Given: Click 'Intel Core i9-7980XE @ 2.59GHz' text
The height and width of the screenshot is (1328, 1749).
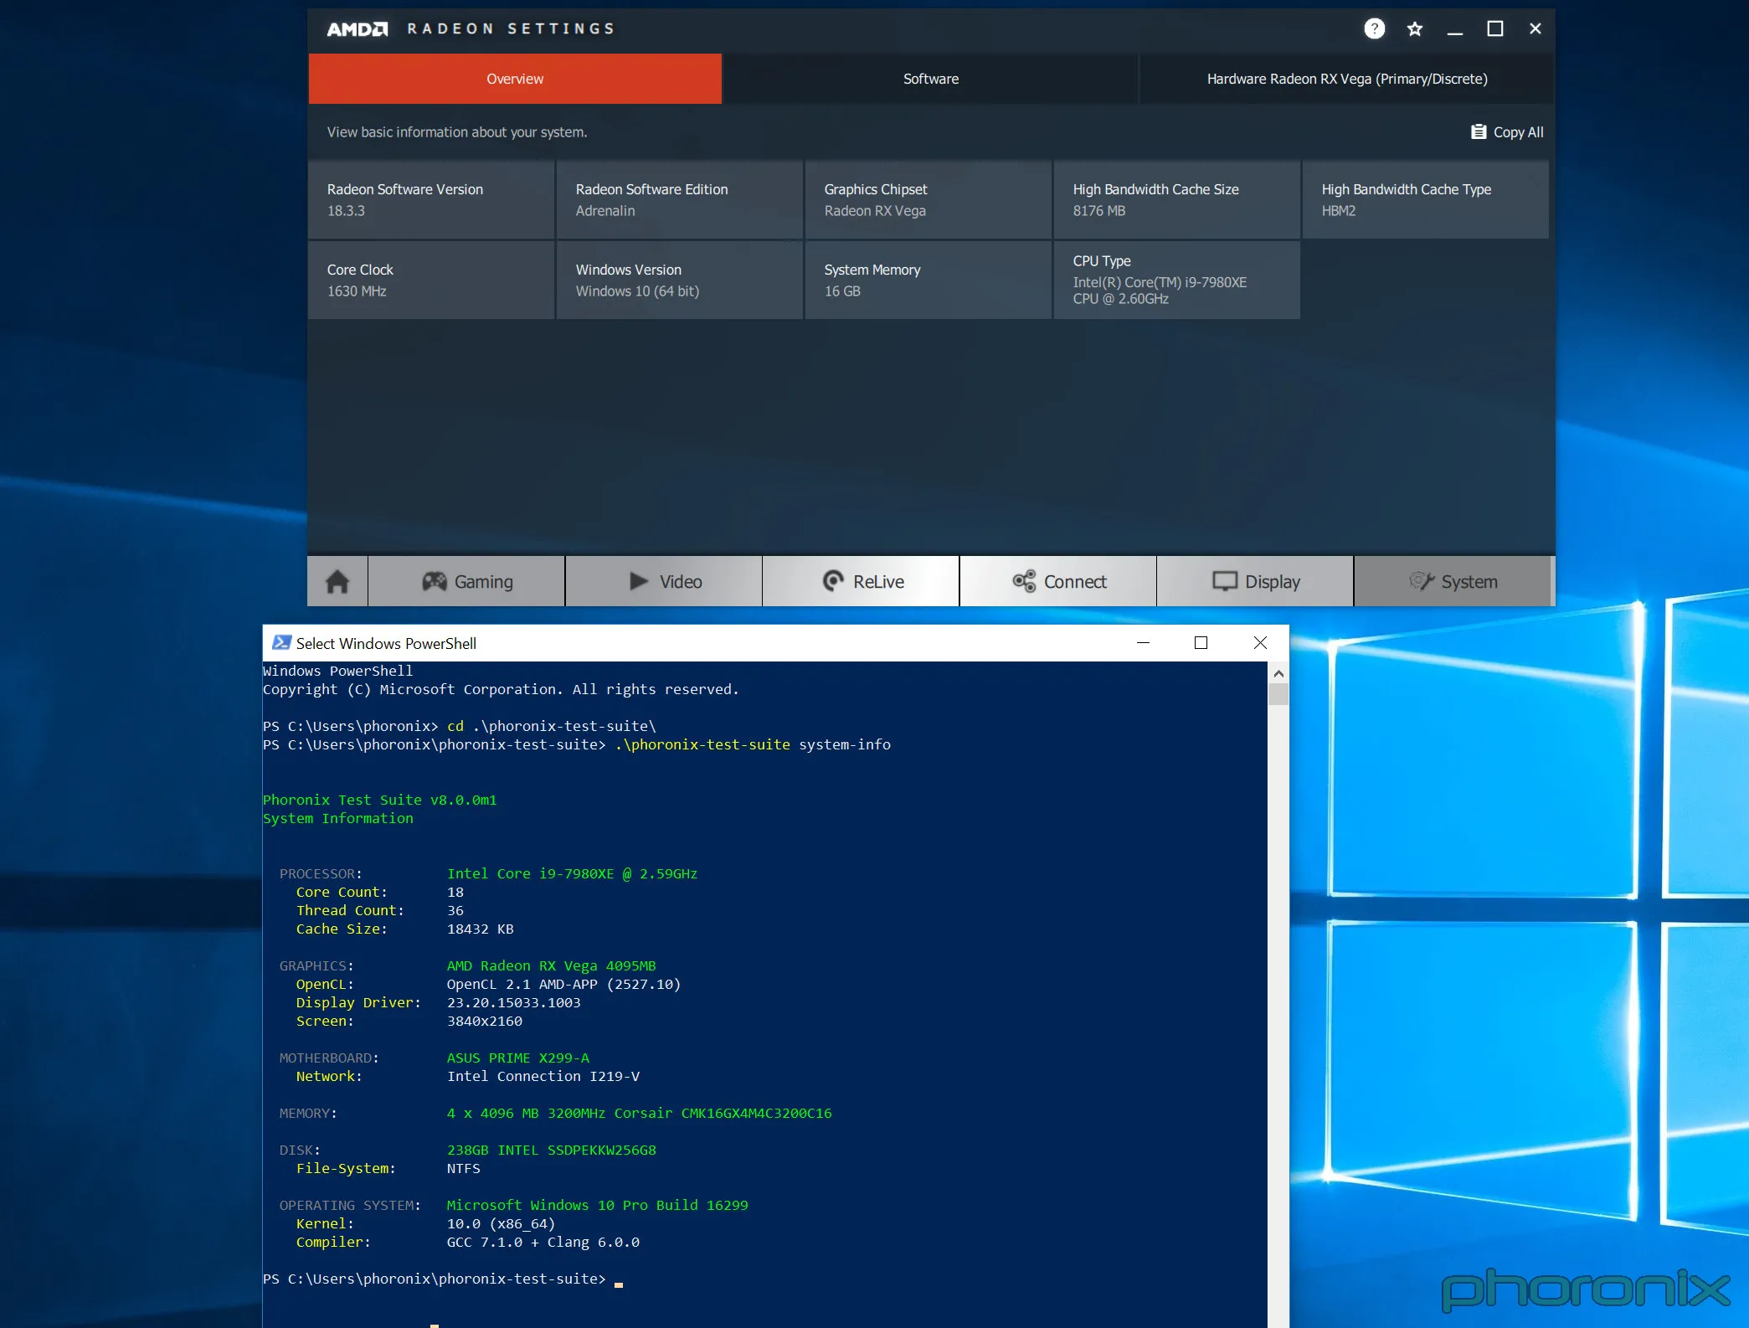Looking at the screenshot, I should [572, 874].
